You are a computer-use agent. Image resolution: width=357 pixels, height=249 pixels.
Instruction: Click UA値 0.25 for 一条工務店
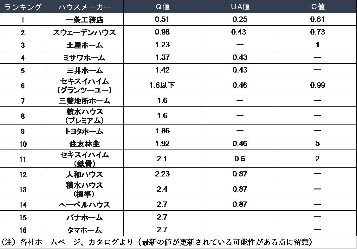(240, 19)
